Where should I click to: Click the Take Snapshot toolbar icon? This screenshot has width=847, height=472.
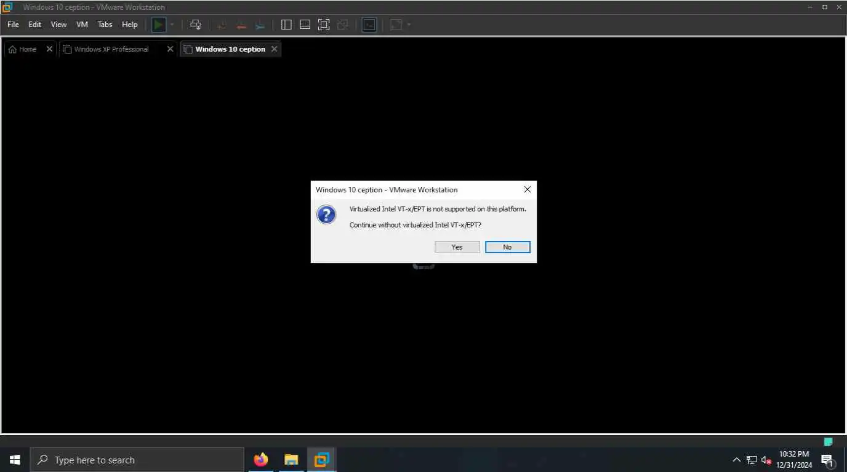pyautogui.click(x=222, y=25)
